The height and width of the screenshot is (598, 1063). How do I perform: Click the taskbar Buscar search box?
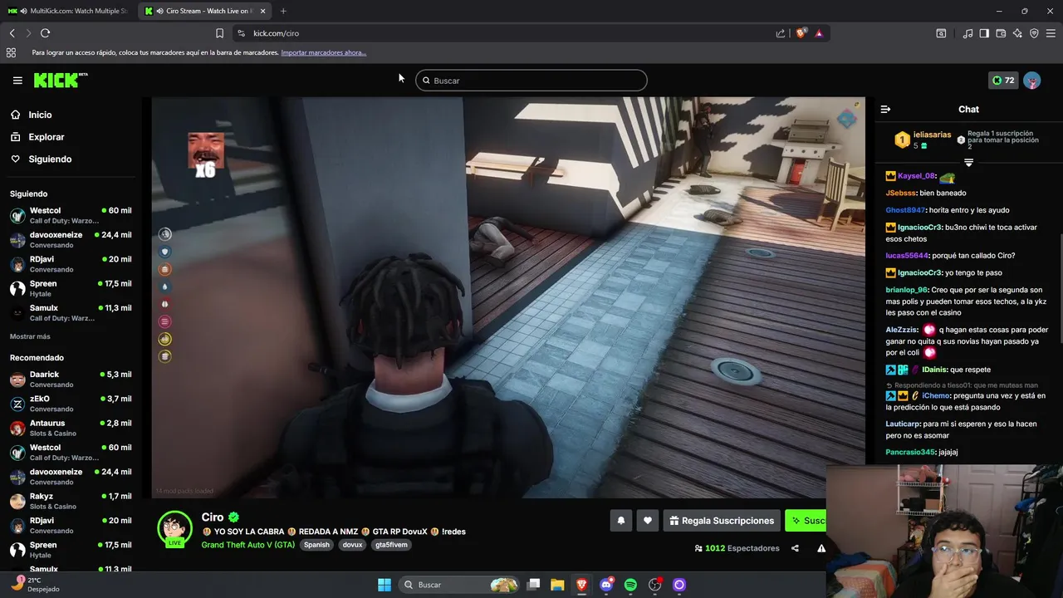point(460,585)
